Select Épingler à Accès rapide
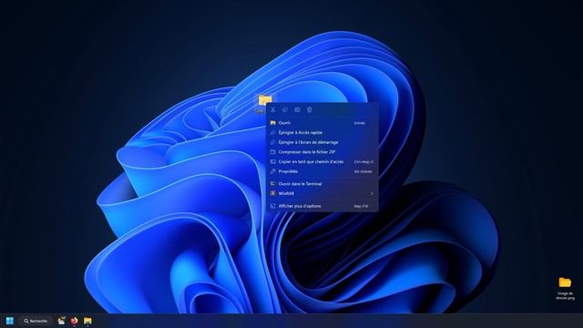 click(x=322, y=132)
